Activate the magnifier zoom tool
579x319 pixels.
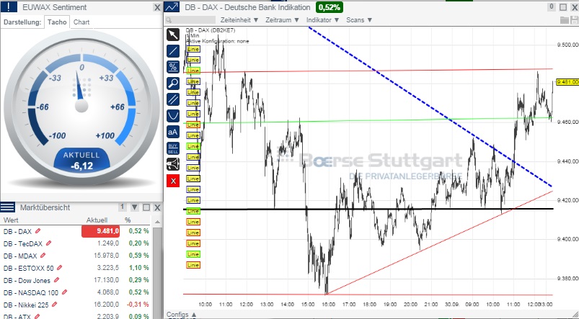[x=173, y=84]
